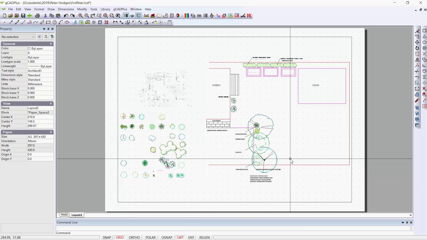Select the linear dimension tool
The height and width of the screenshot is (240, 427).
[115, 22]
